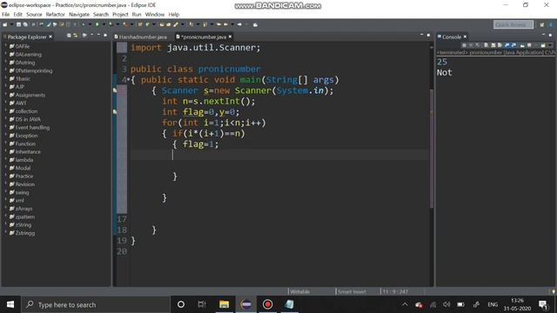Click the Writable status bar entry
This screenshot has height=313, width=557.
pyautogui.click(x=300, y=292)
